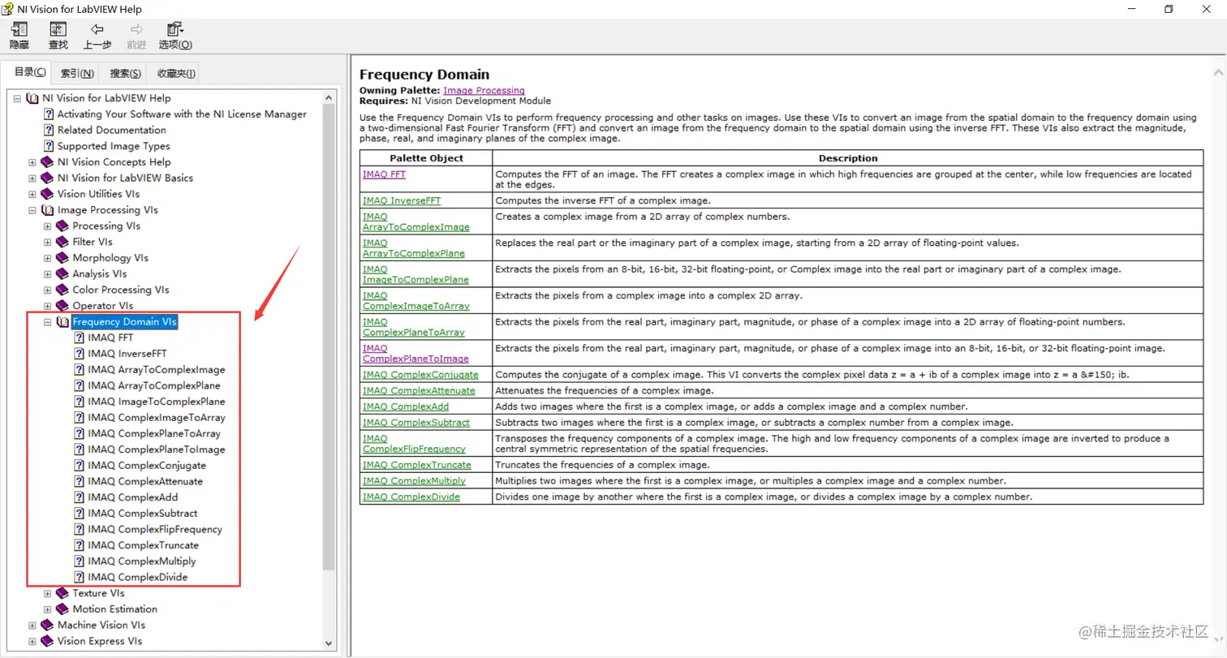
Task: Click book icon beside Motion Estimation
Action: click(x=62, y=609)
